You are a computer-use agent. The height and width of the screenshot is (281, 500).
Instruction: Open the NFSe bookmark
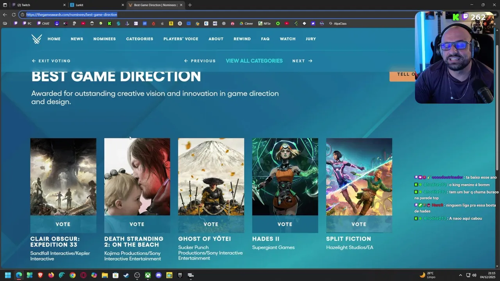tap(264, 23)
